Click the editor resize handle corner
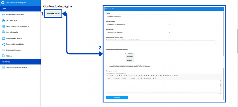Screen dimensions: 238x107 click(x=221, y=93)
